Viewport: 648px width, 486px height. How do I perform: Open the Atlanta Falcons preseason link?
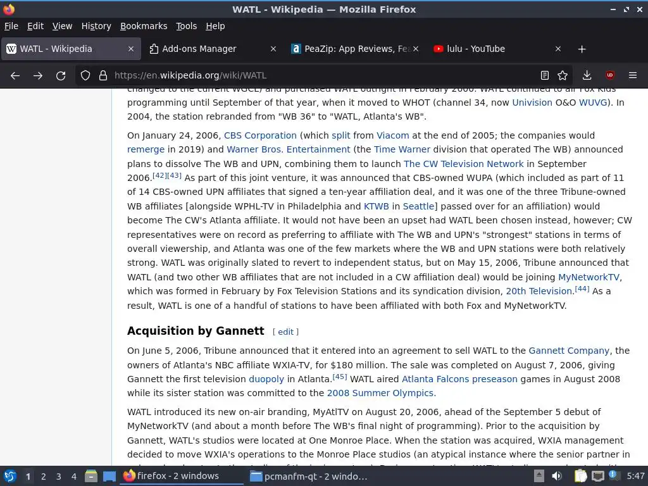point(459,380)
